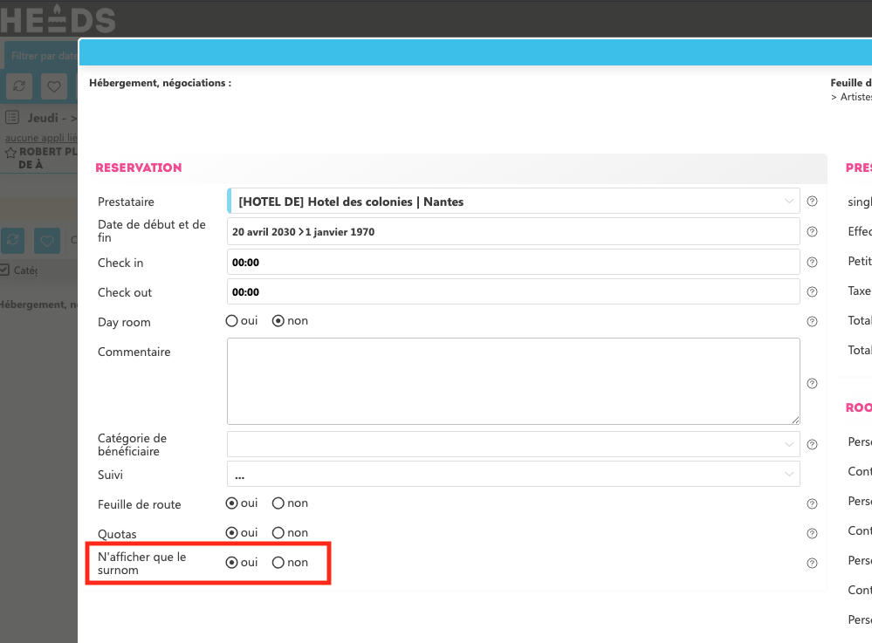Choose oui for N'afficher que le surnom
This screenshot has width=872, height=643.
click(232, 563)
